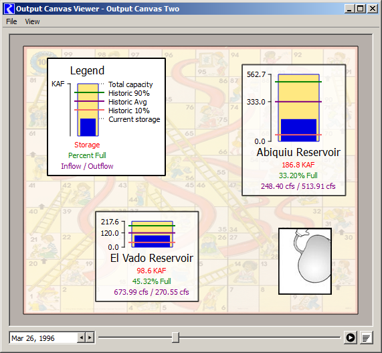Viewport: 382px width, 353px height.
Task: Select the Abiquiu Reservoir title text
Action: tap(298, 152)
